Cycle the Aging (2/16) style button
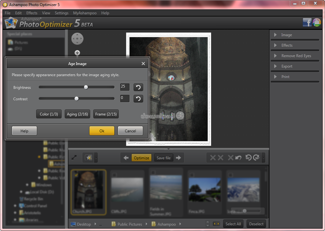This screenshot has height=231, width=325. (x=77, y=114)
